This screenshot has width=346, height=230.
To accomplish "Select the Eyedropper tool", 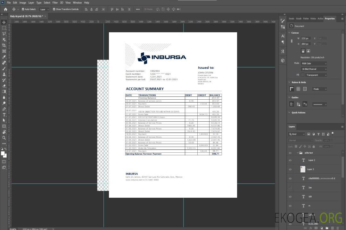I will 4,57.
